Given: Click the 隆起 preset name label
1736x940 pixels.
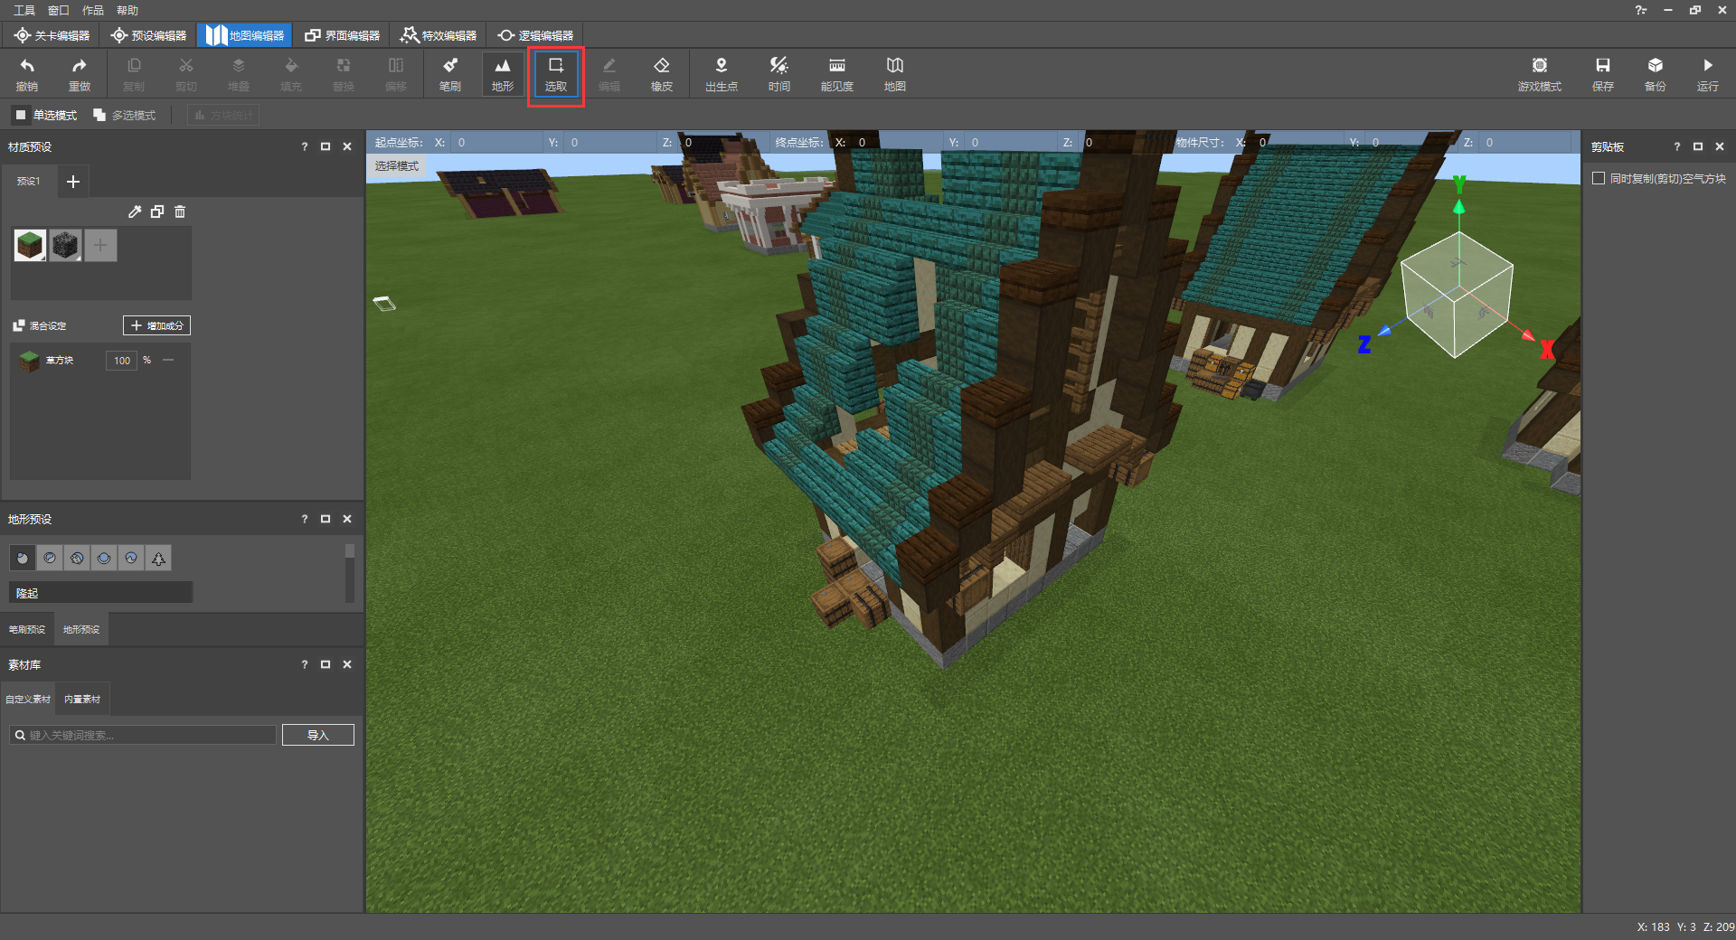Looking at the screenshot, I should (x=27, y=593).
